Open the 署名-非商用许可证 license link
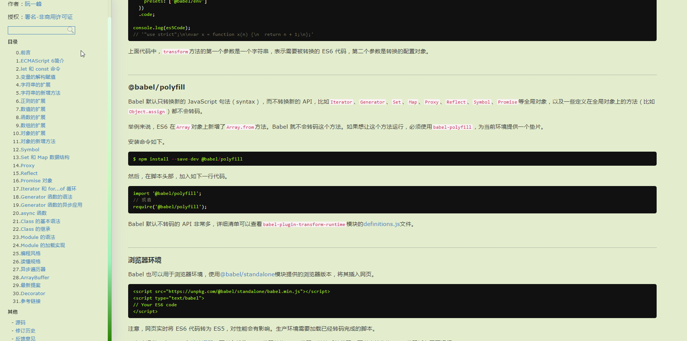This screenshot has width=687, height=341. pyautogui.click(x=48, y=17)
